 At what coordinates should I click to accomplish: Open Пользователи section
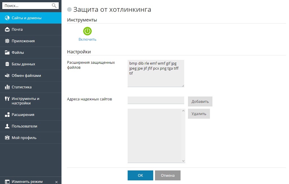tap(30, 126)
